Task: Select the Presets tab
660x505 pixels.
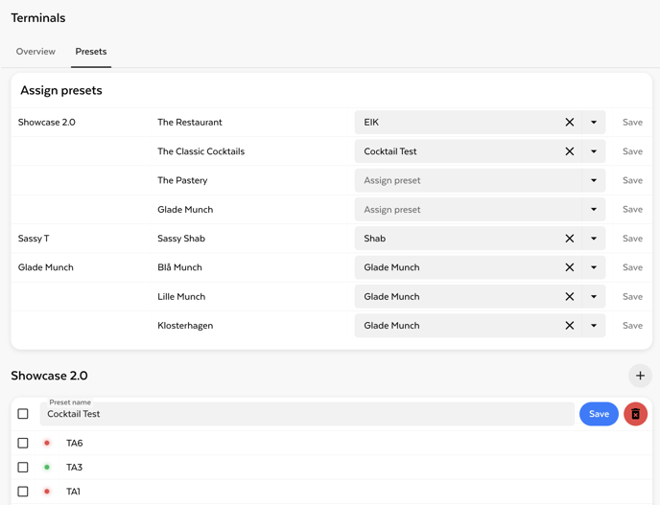Action: (91, 52)
